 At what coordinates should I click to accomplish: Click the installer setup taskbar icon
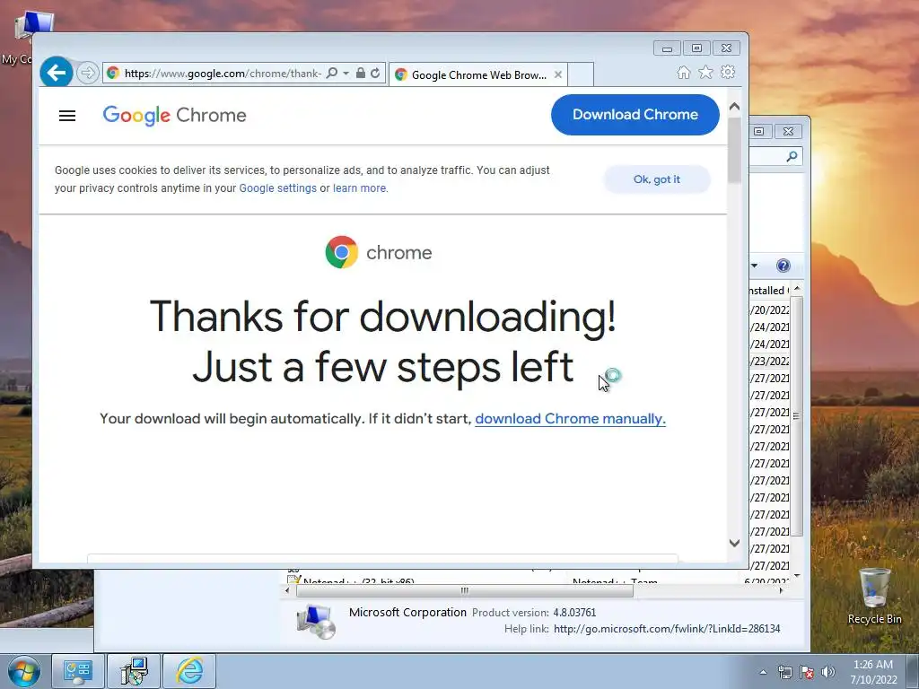(x=134, y=671)
